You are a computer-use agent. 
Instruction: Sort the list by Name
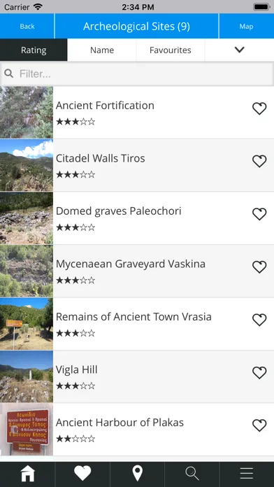pyautogui.click(x=102, y=50)
